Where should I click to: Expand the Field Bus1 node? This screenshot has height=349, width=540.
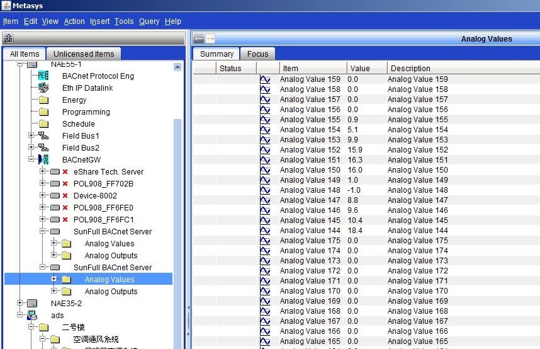point(31,135)
